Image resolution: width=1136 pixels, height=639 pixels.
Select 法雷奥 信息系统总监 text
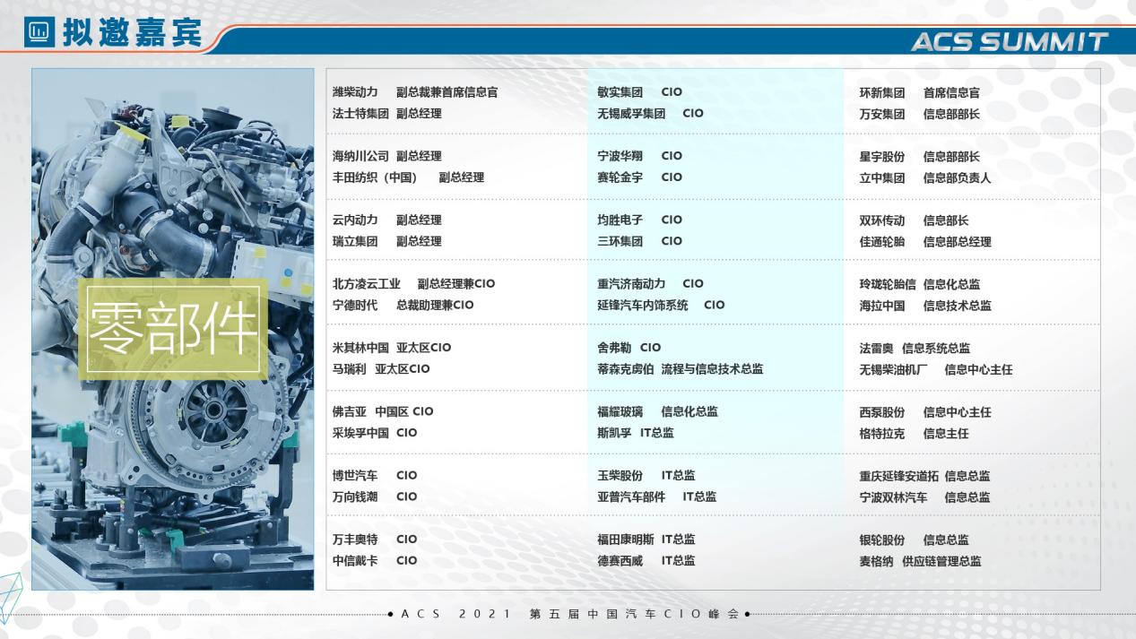click(915, 349)
